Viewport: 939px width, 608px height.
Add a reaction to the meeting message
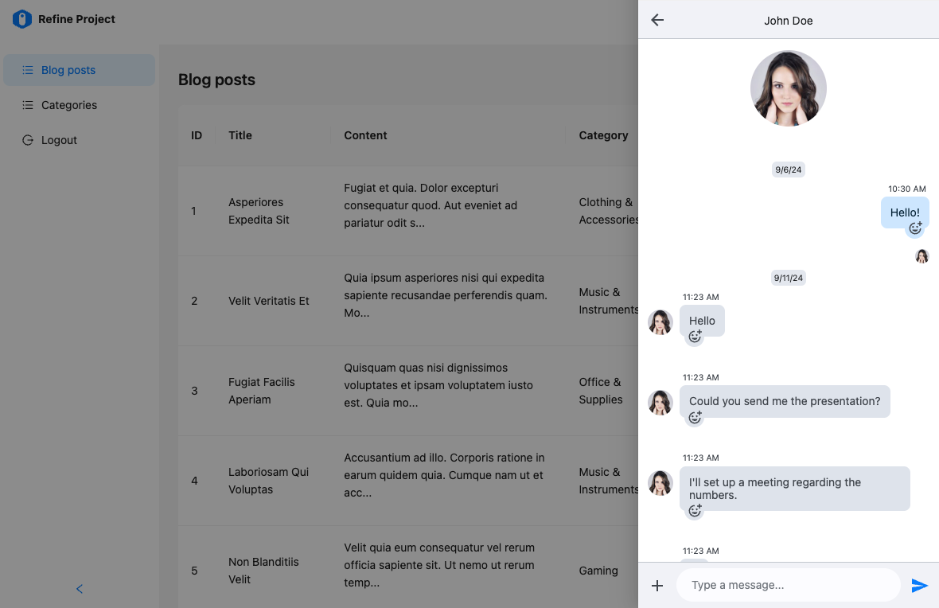coord(694,510)
